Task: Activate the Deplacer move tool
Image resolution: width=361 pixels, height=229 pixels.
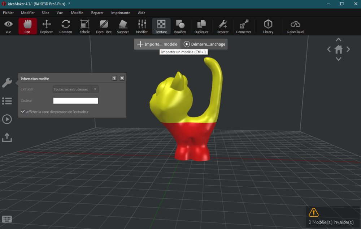Action: (x=46, y=26)
